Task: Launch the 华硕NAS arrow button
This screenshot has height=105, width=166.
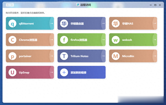Action: pos(155,23)
